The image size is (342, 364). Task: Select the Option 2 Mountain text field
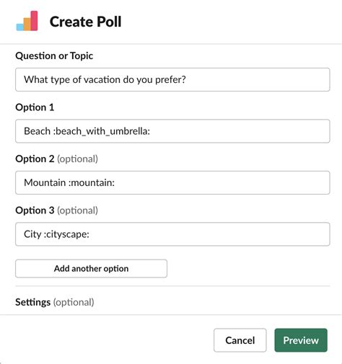(172, 182)
